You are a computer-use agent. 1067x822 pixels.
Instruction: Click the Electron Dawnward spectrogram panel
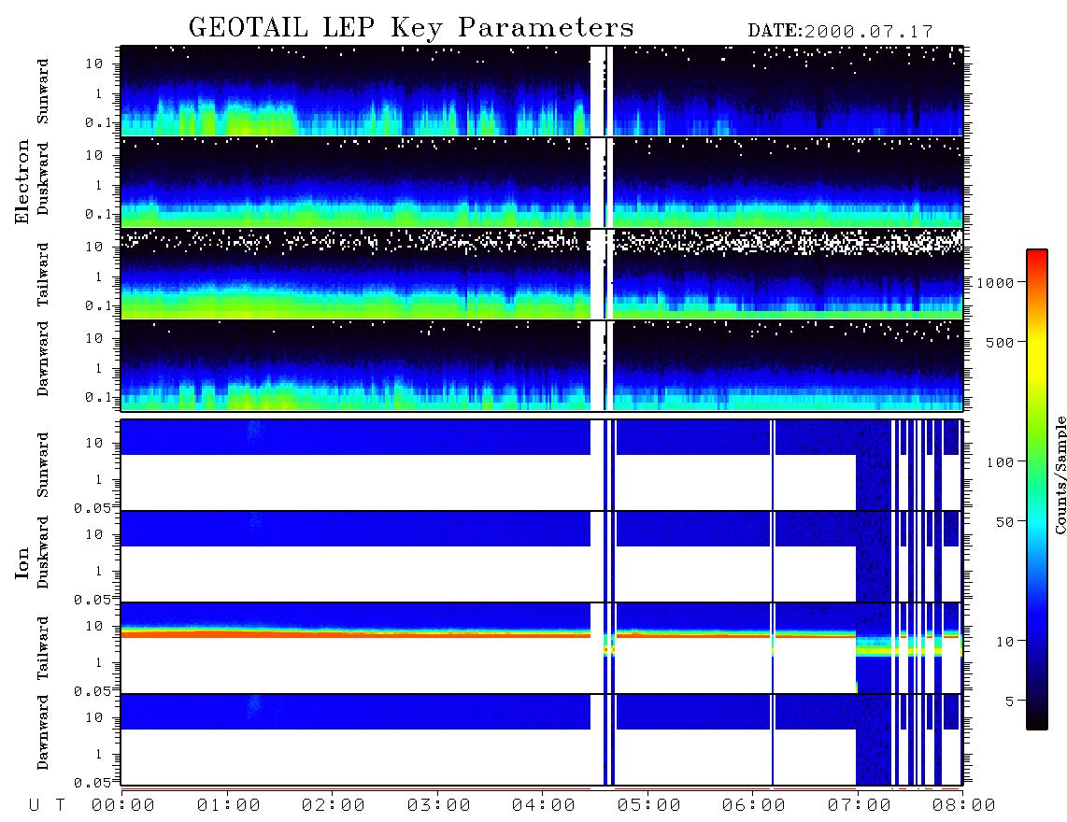(x=542, y=364)
